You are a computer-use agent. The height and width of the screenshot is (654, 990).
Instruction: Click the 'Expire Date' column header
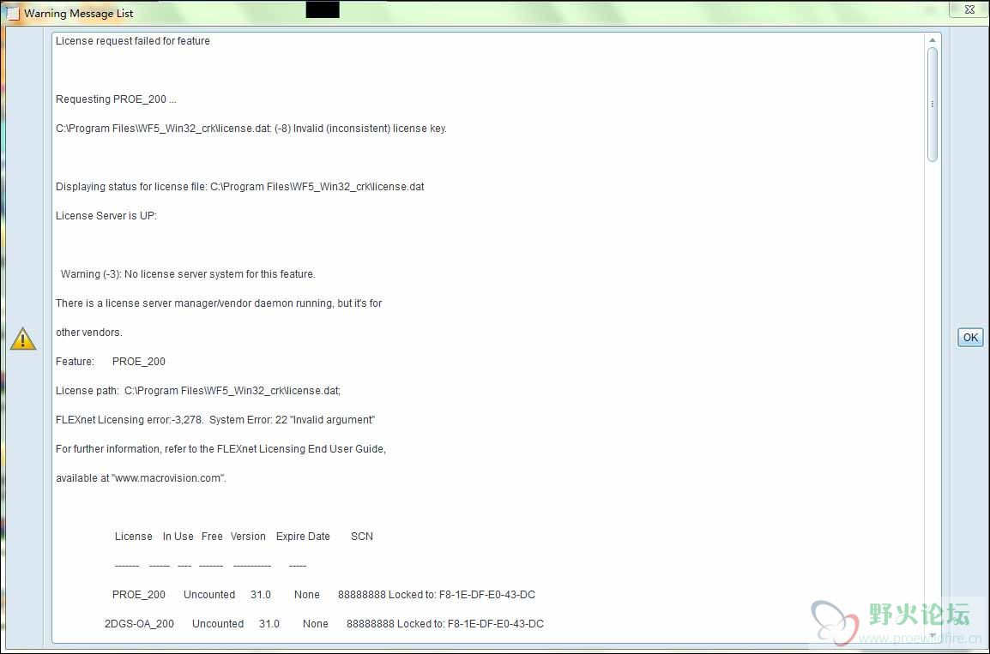[303, 536]
